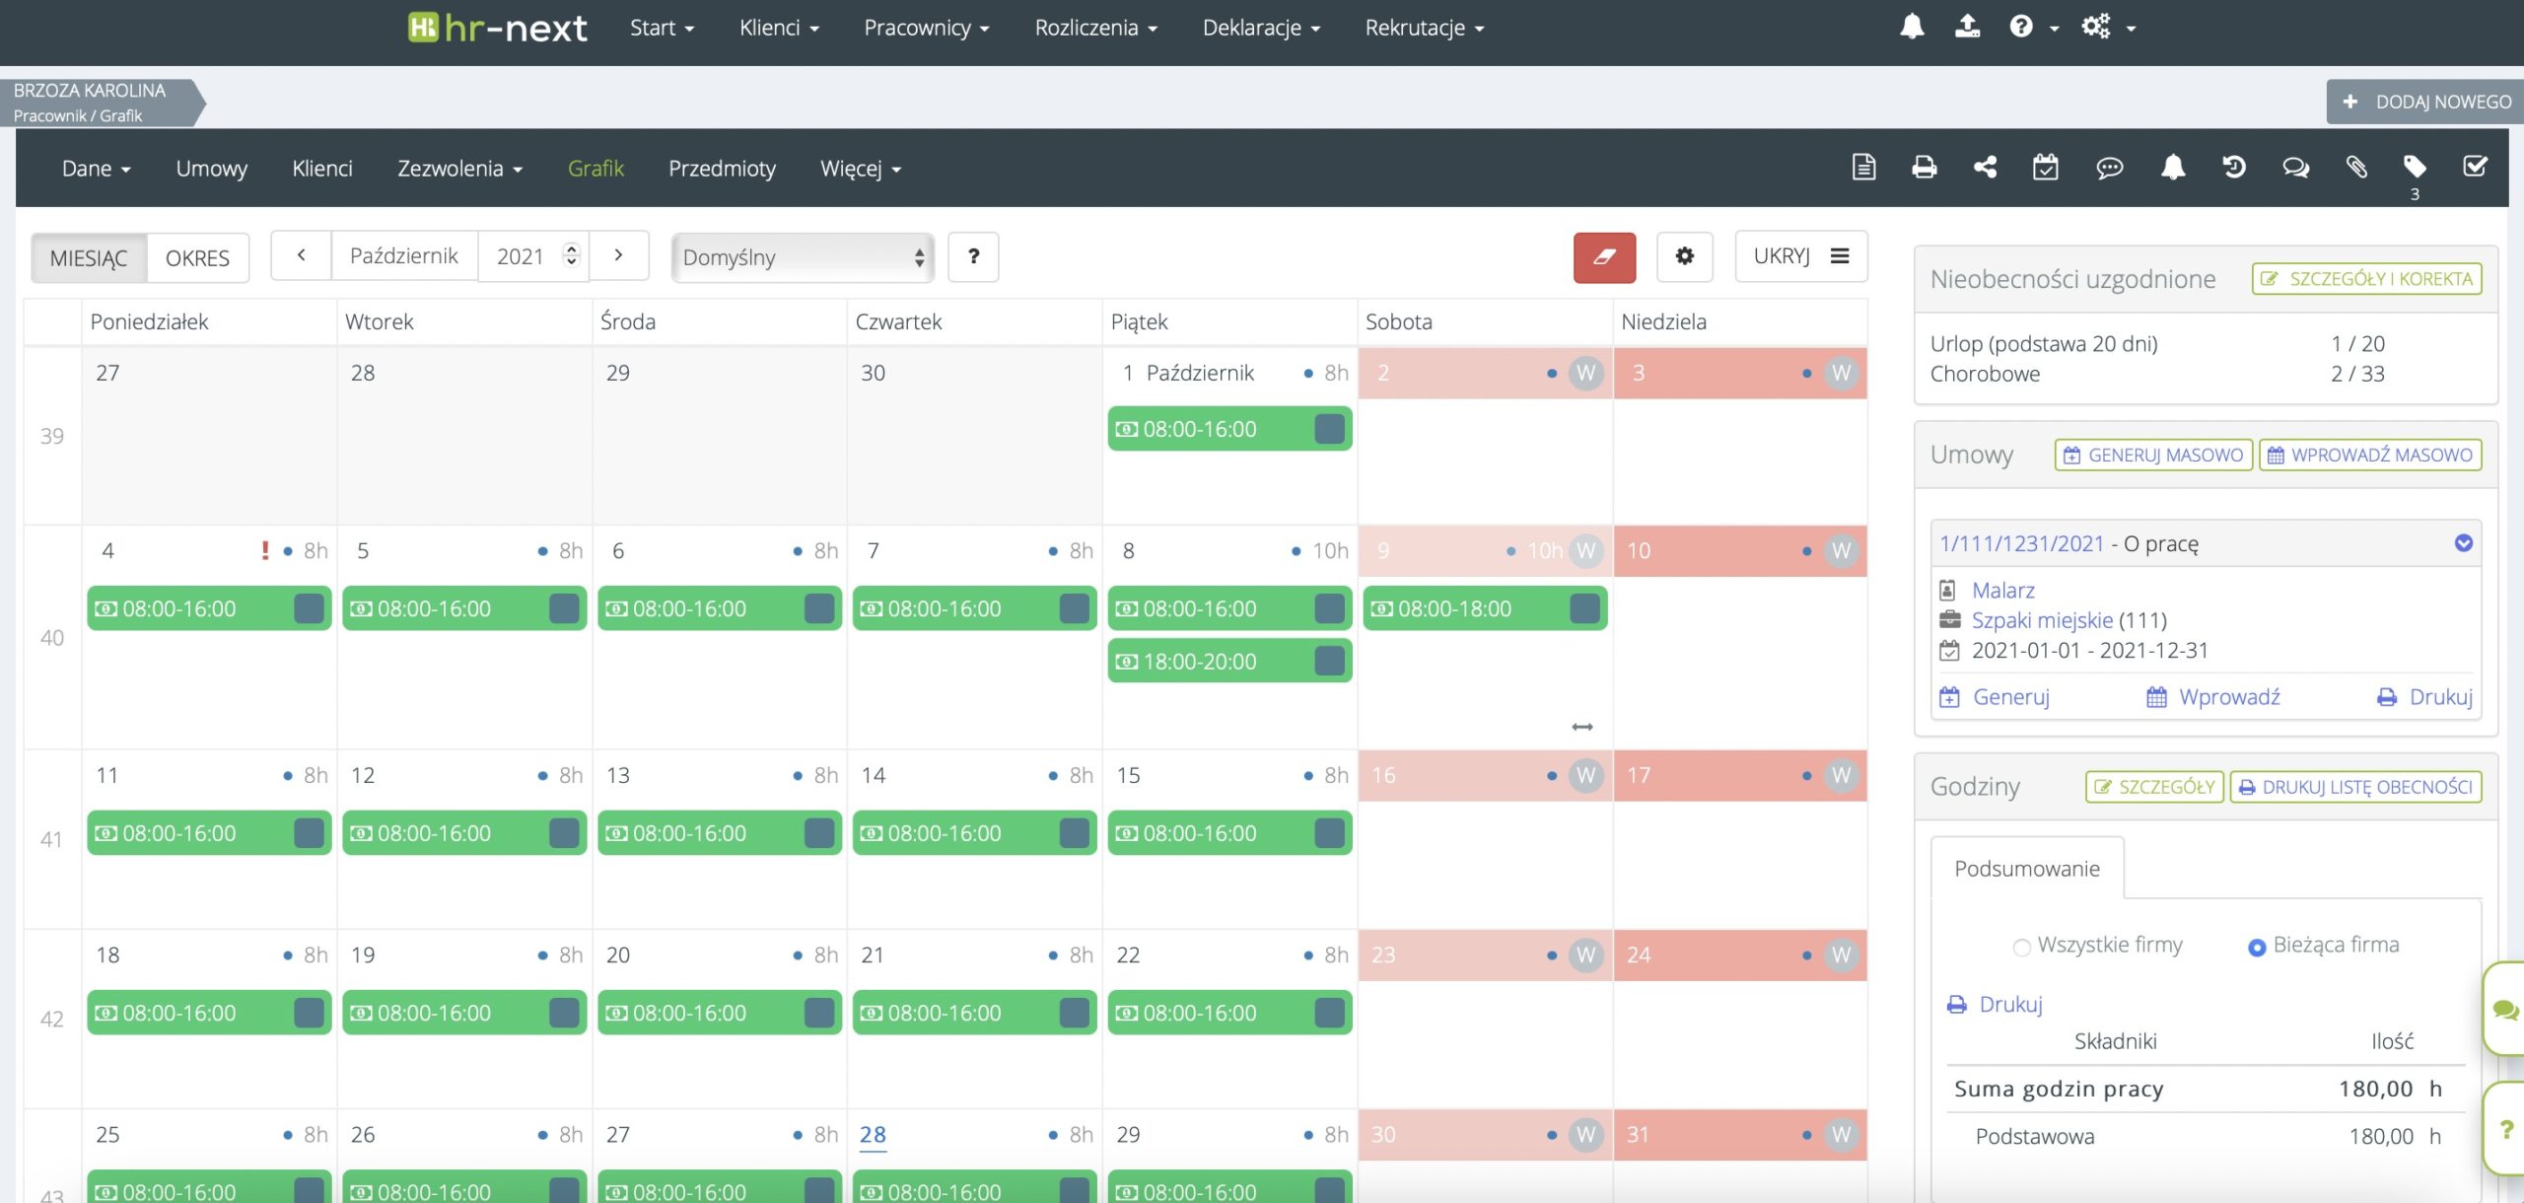Expand the Rozliczenia menu
Viewport: 2524px width, 1203px height.
1094,28
